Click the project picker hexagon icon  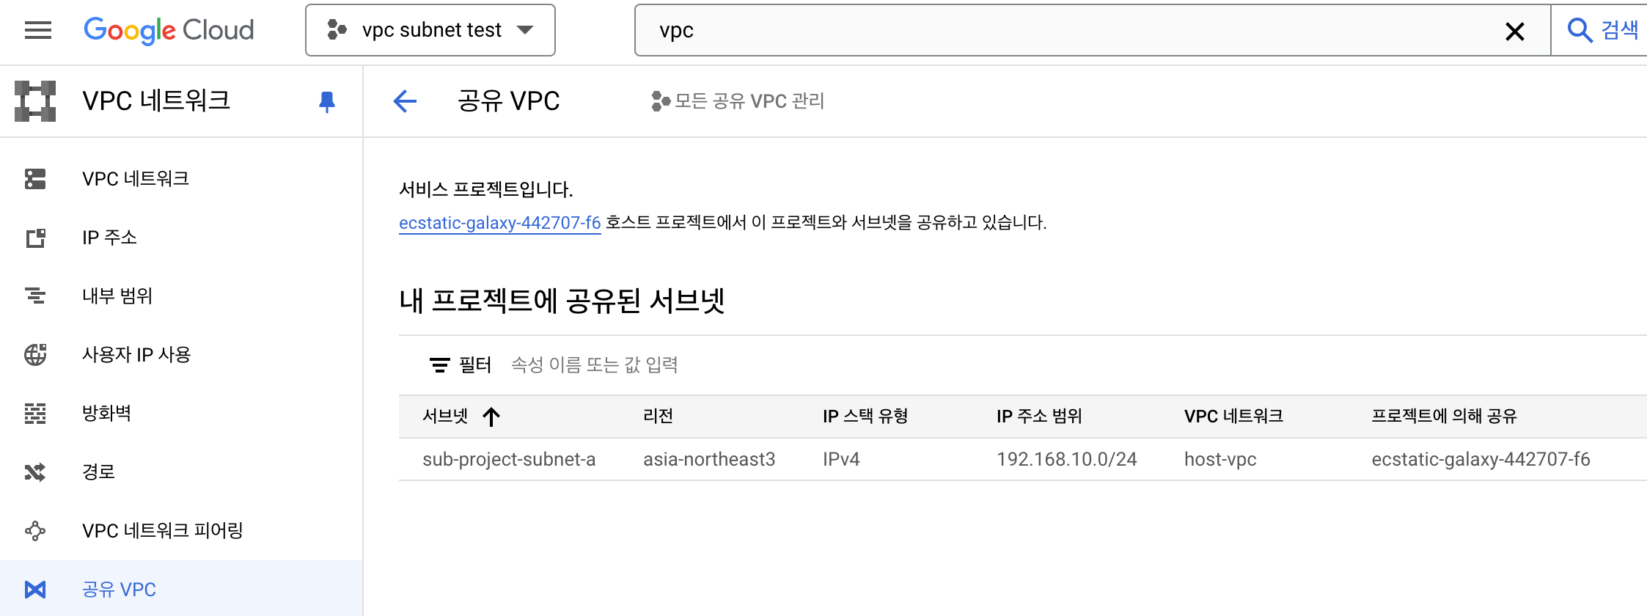pos(337,30)
